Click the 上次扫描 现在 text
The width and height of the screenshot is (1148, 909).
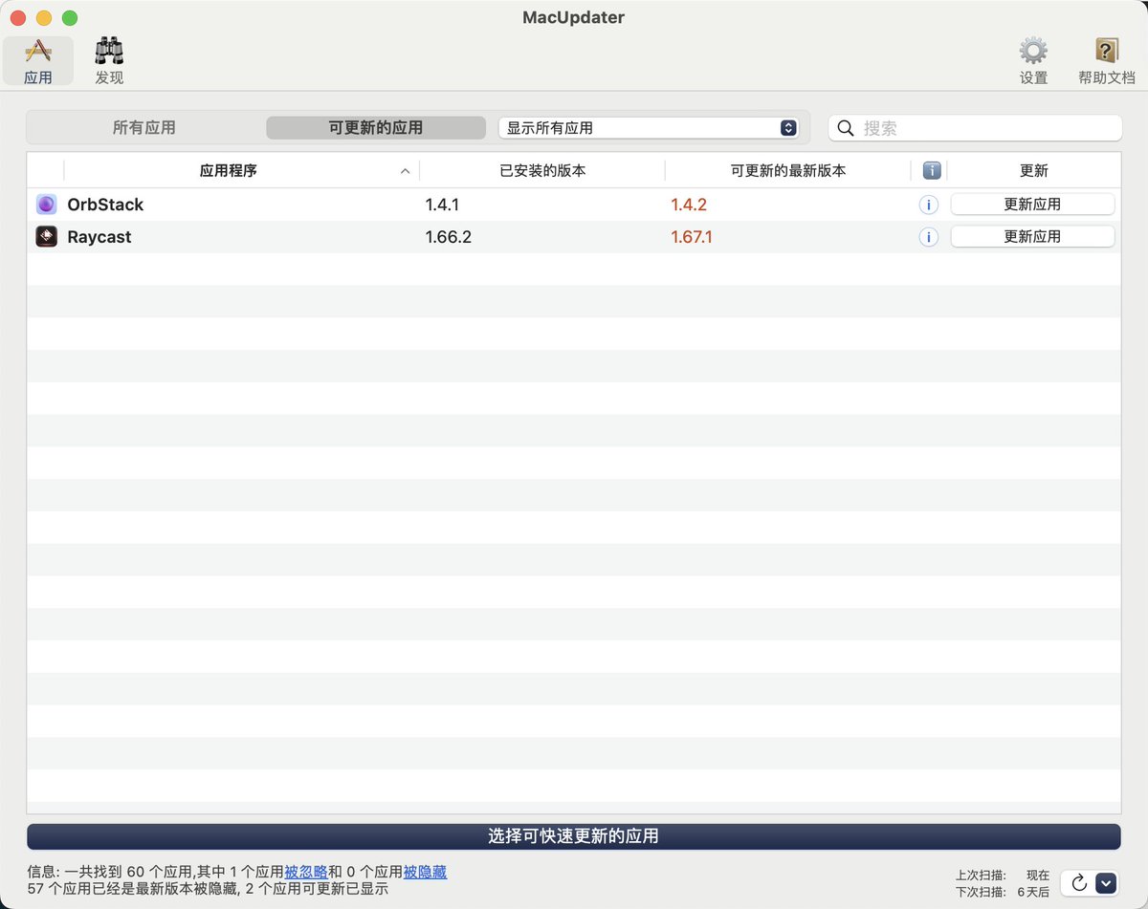[x=1003, y=875]
